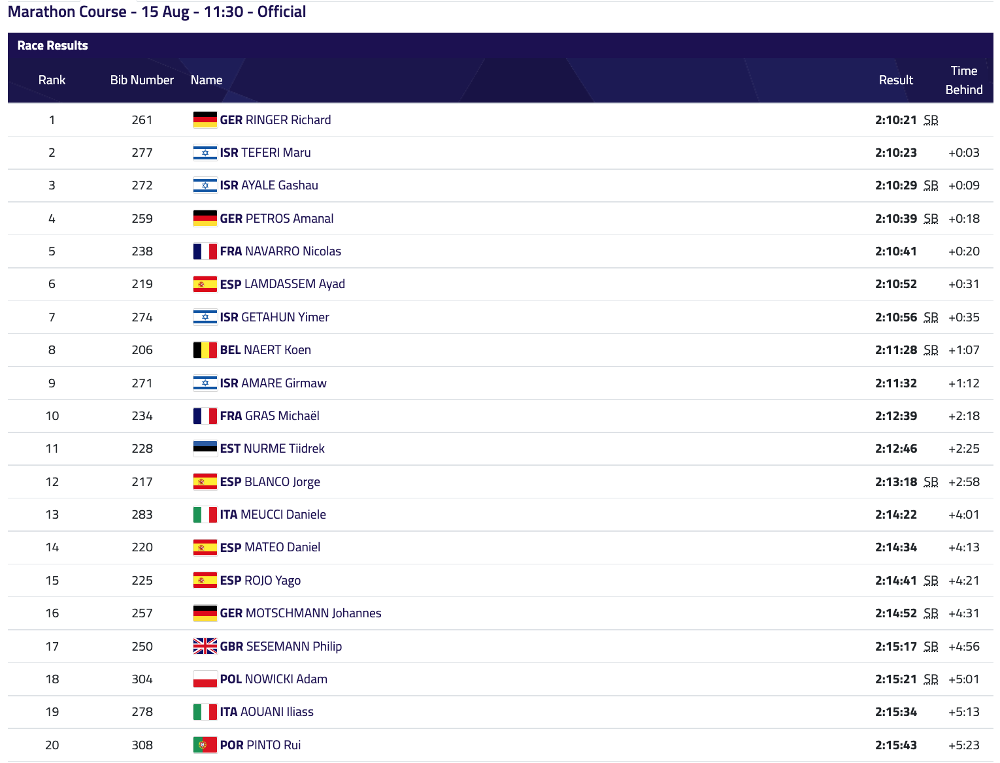Click SB abbreviation on BLANCO Jorge's result

(931, 482)
